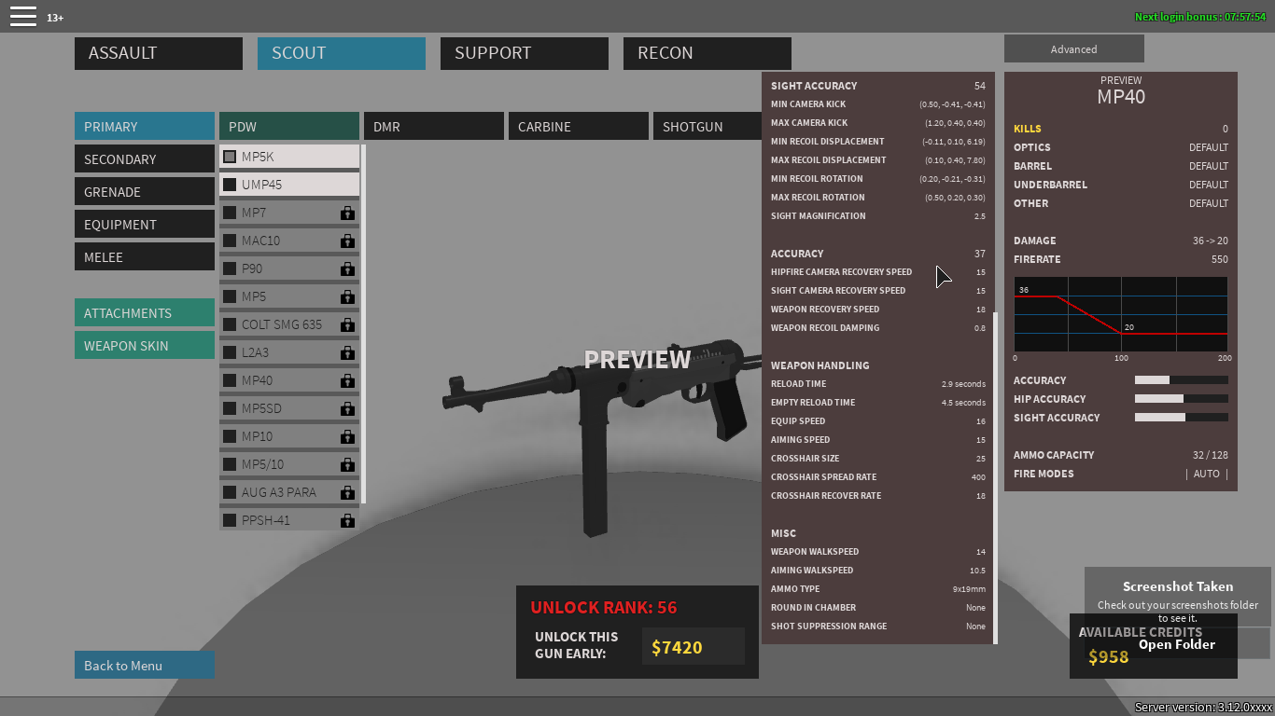Open the MELEE slot

[145, 256]
